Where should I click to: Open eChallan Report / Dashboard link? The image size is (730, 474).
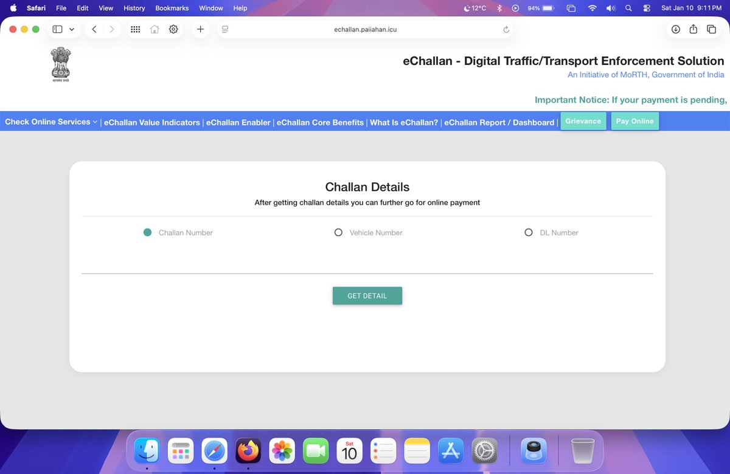pyautogui.click(x=499, y=122)
